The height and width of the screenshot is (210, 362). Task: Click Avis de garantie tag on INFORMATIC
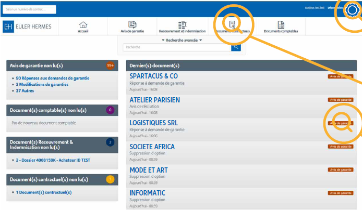[341, 193]
